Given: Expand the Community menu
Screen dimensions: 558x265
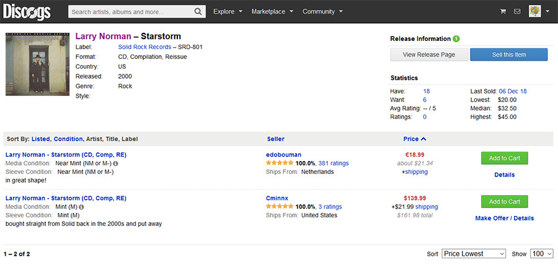Looking at the screenshot, I should pos(322,12).
